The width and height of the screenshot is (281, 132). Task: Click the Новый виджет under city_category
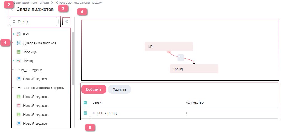click(x=35, y=79)
